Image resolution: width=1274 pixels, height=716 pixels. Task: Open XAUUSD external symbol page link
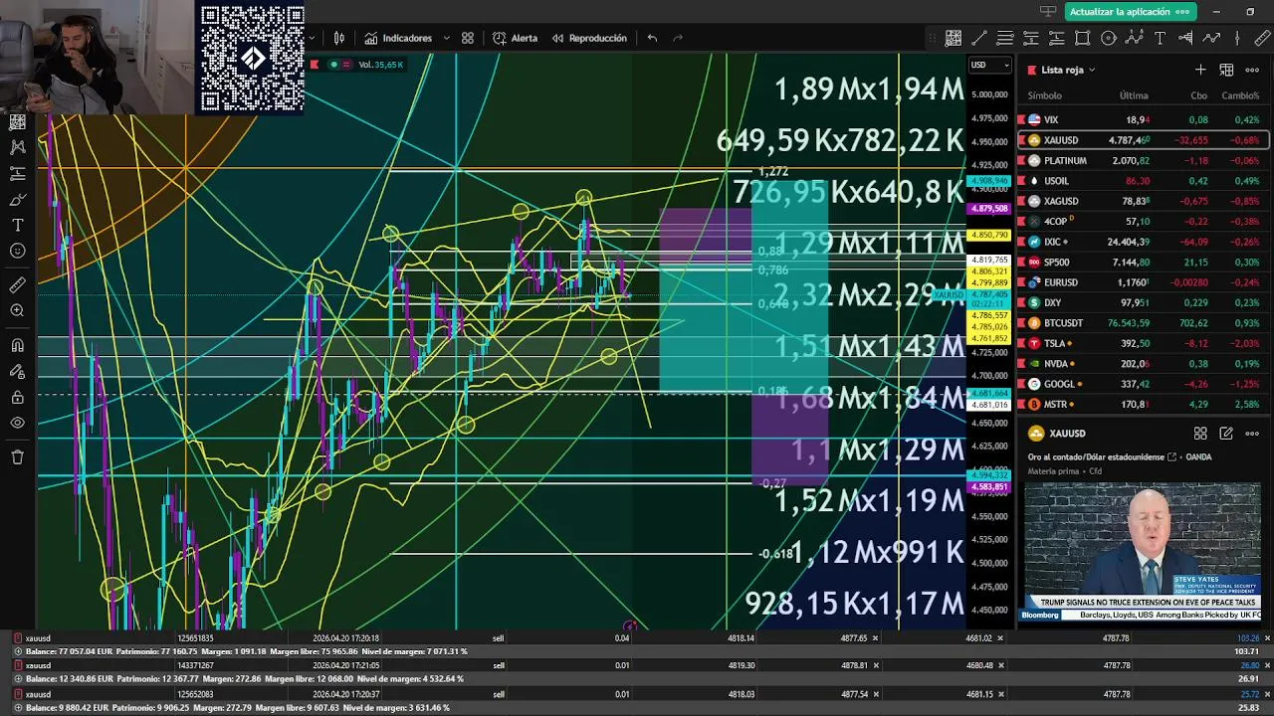1171,457
